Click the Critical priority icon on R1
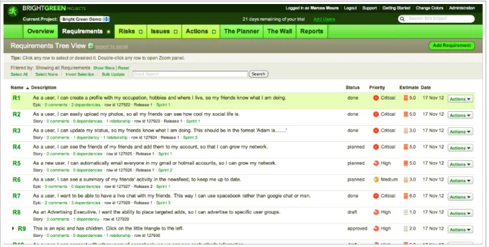Screen dimensions: 489x247 (376, 98)
